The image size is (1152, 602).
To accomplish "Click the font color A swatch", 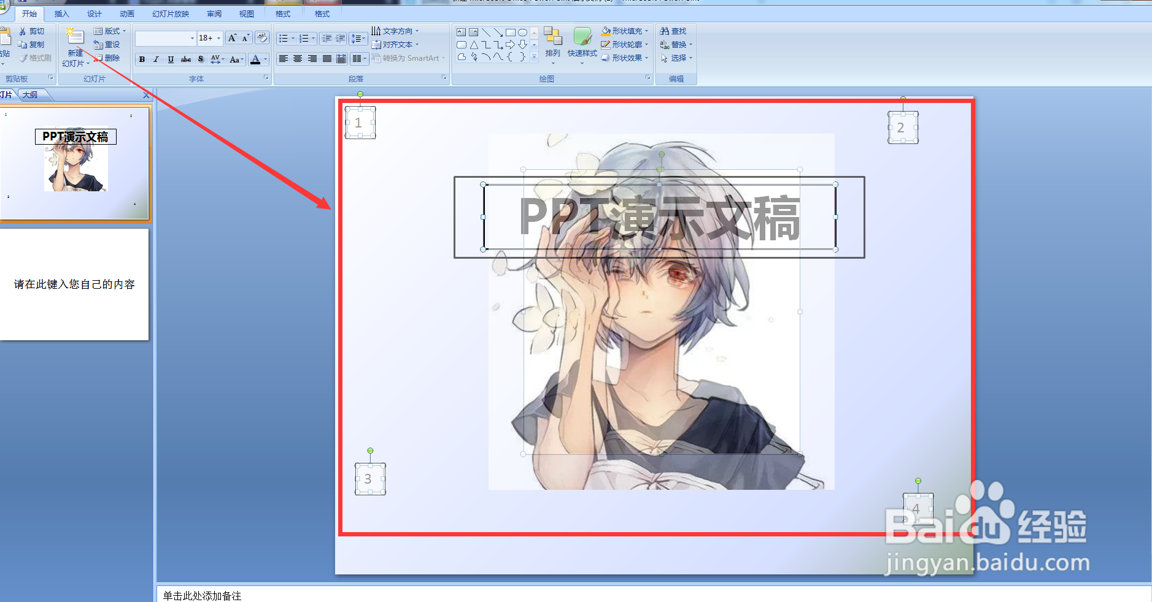I will [x=256, y=59].
